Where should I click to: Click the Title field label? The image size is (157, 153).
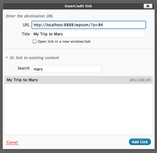(26, 34)
